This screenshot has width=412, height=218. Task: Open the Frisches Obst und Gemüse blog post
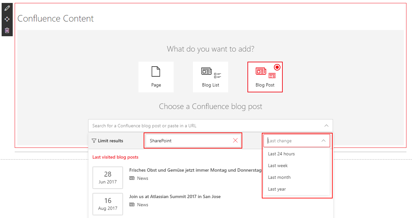pos(195,170)
